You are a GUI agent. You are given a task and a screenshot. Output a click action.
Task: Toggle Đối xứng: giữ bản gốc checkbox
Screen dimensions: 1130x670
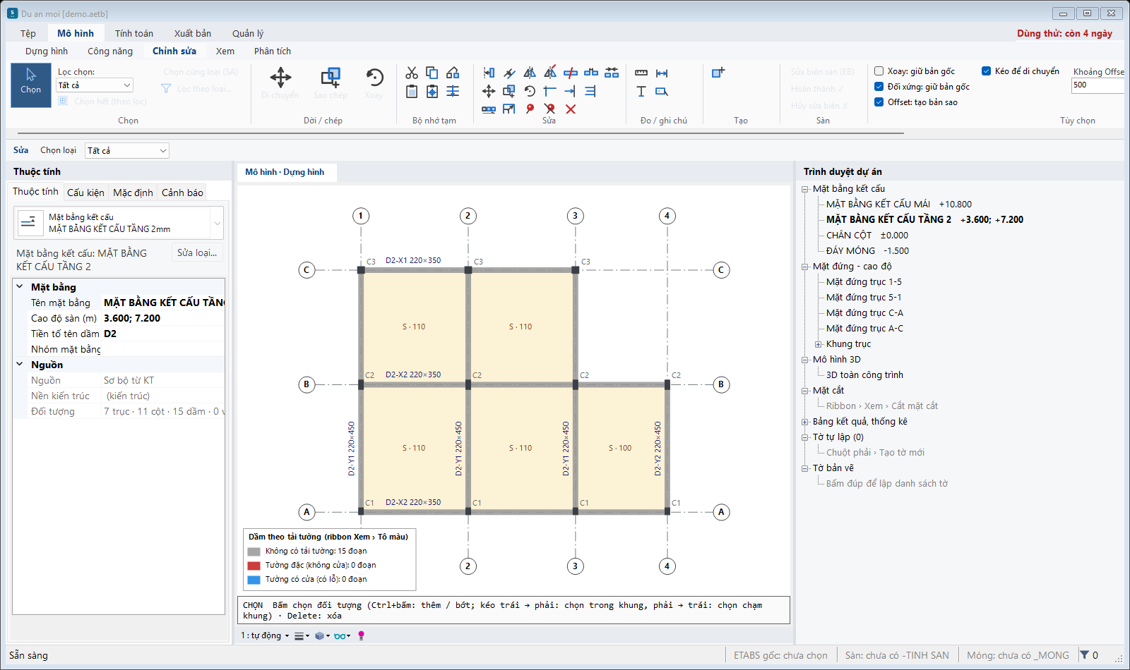pos(879,87)
